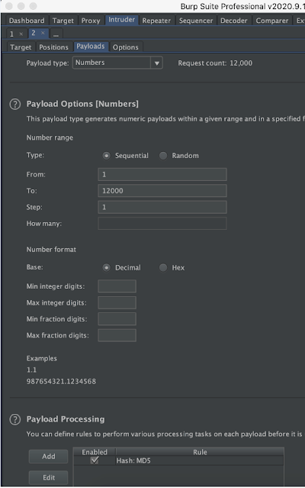The image size is (305, 488).
Task: Focus Max integer digits field
Action: [117, 302]
